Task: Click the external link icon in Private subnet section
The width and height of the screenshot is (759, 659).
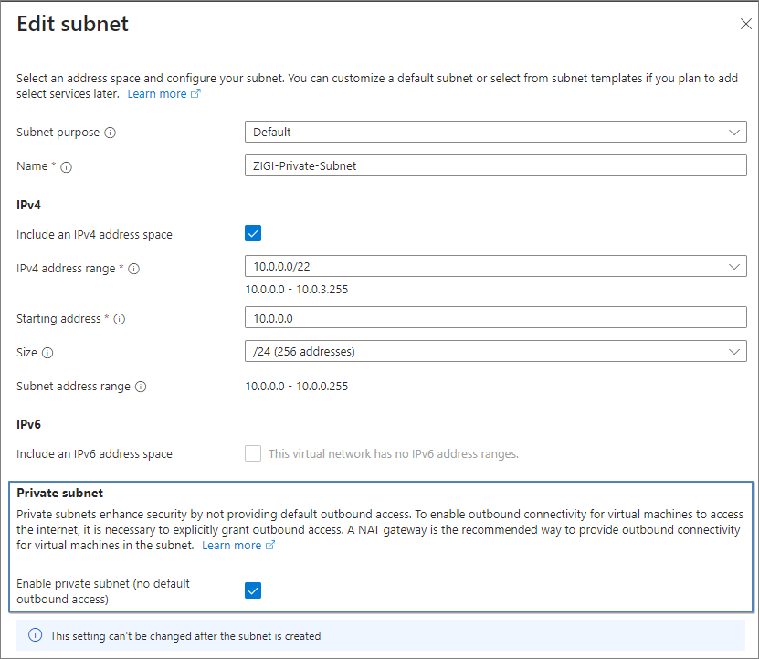Action: 269,545
